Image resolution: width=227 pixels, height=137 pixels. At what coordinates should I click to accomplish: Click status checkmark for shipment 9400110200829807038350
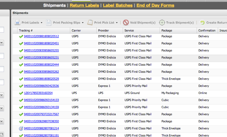point(21,121)
